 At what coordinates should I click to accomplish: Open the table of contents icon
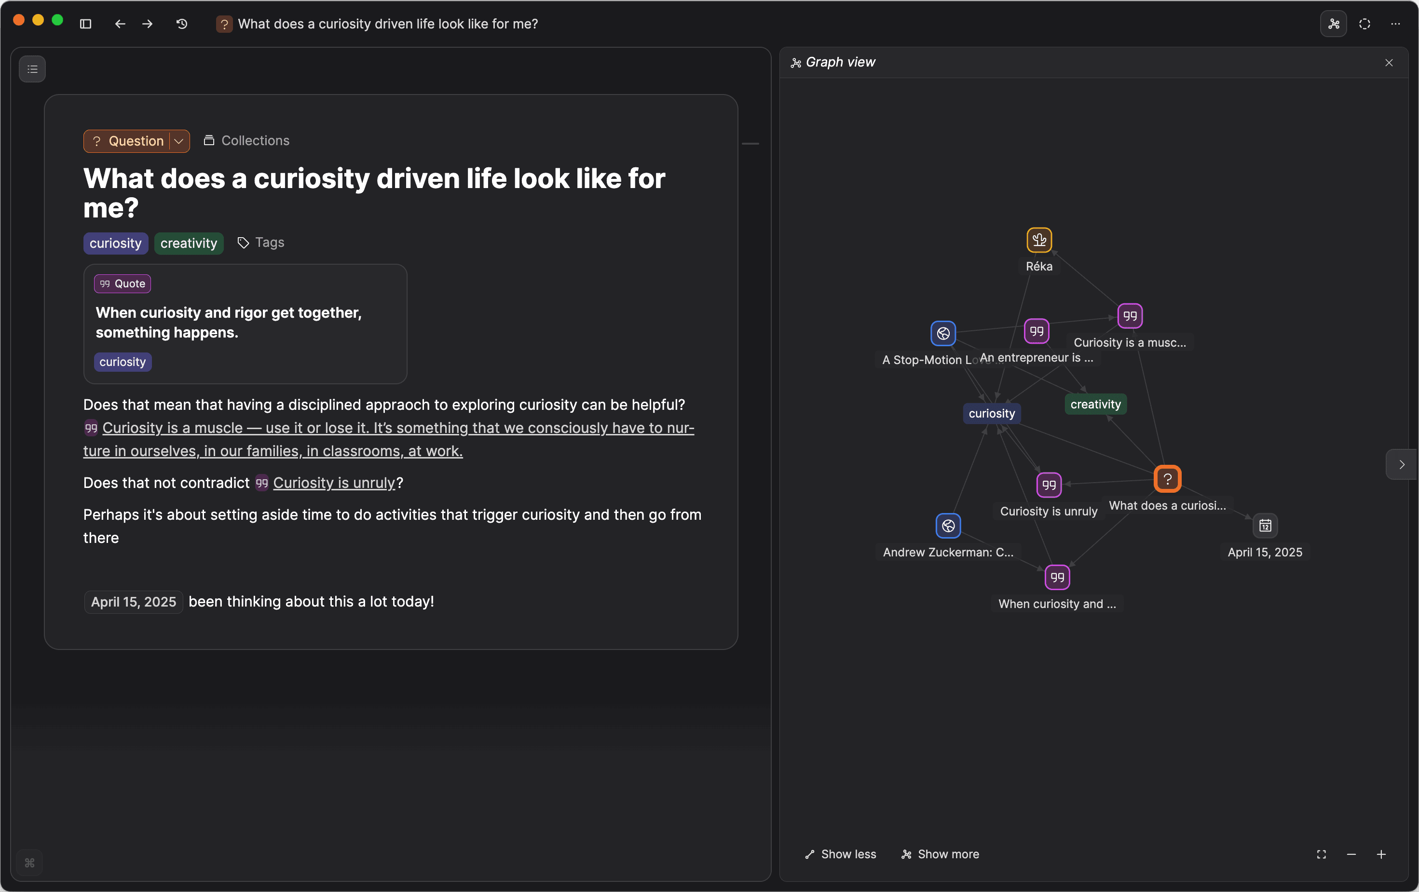click(32, 69)
